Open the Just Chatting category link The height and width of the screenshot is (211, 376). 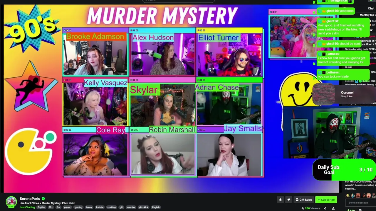27,207
